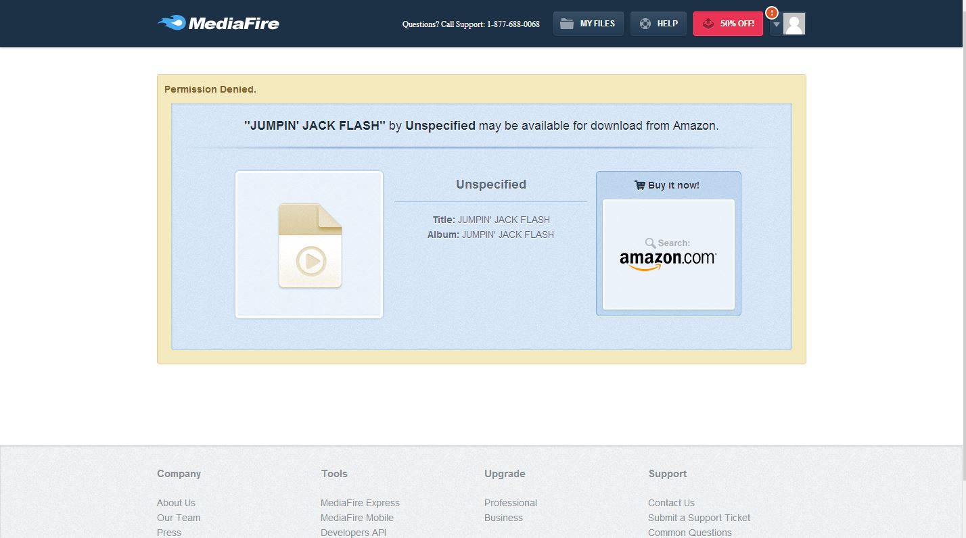Expand the account dropdown arrow
966x538 pixels.
point(777,24)
